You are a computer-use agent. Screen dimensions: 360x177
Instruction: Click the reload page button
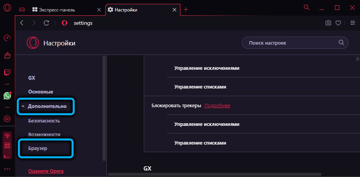(46, 23)
